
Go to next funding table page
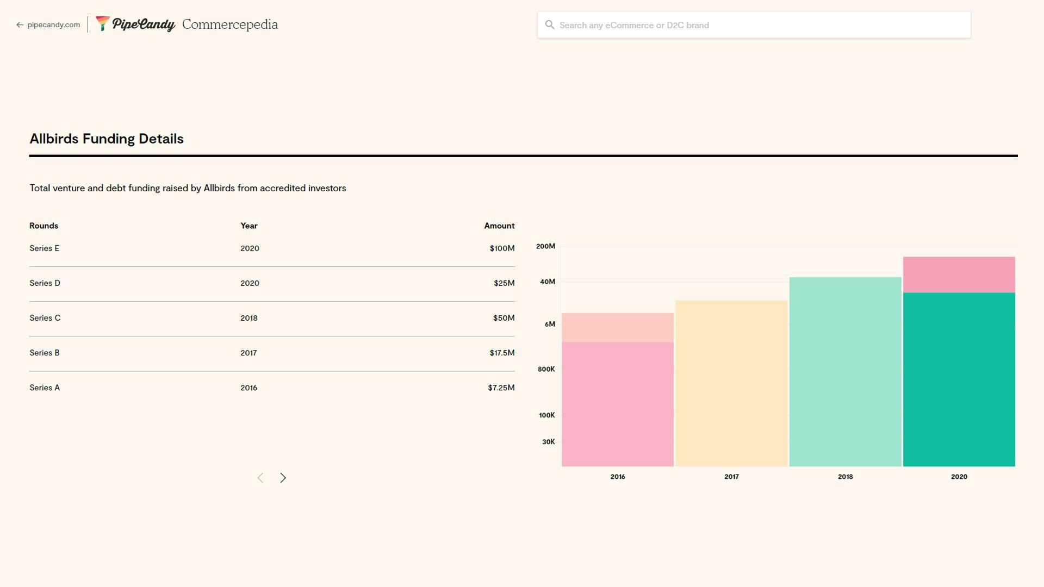(x=283, y=478)
